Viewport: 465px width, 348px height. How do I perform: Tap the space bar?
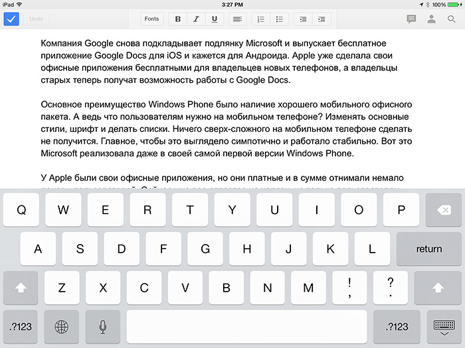click(246, 327)
